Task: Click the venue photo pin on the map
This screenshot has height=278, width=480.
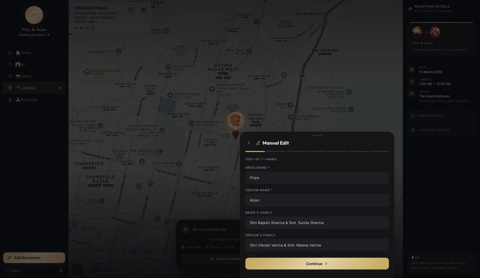Action: 236,120
